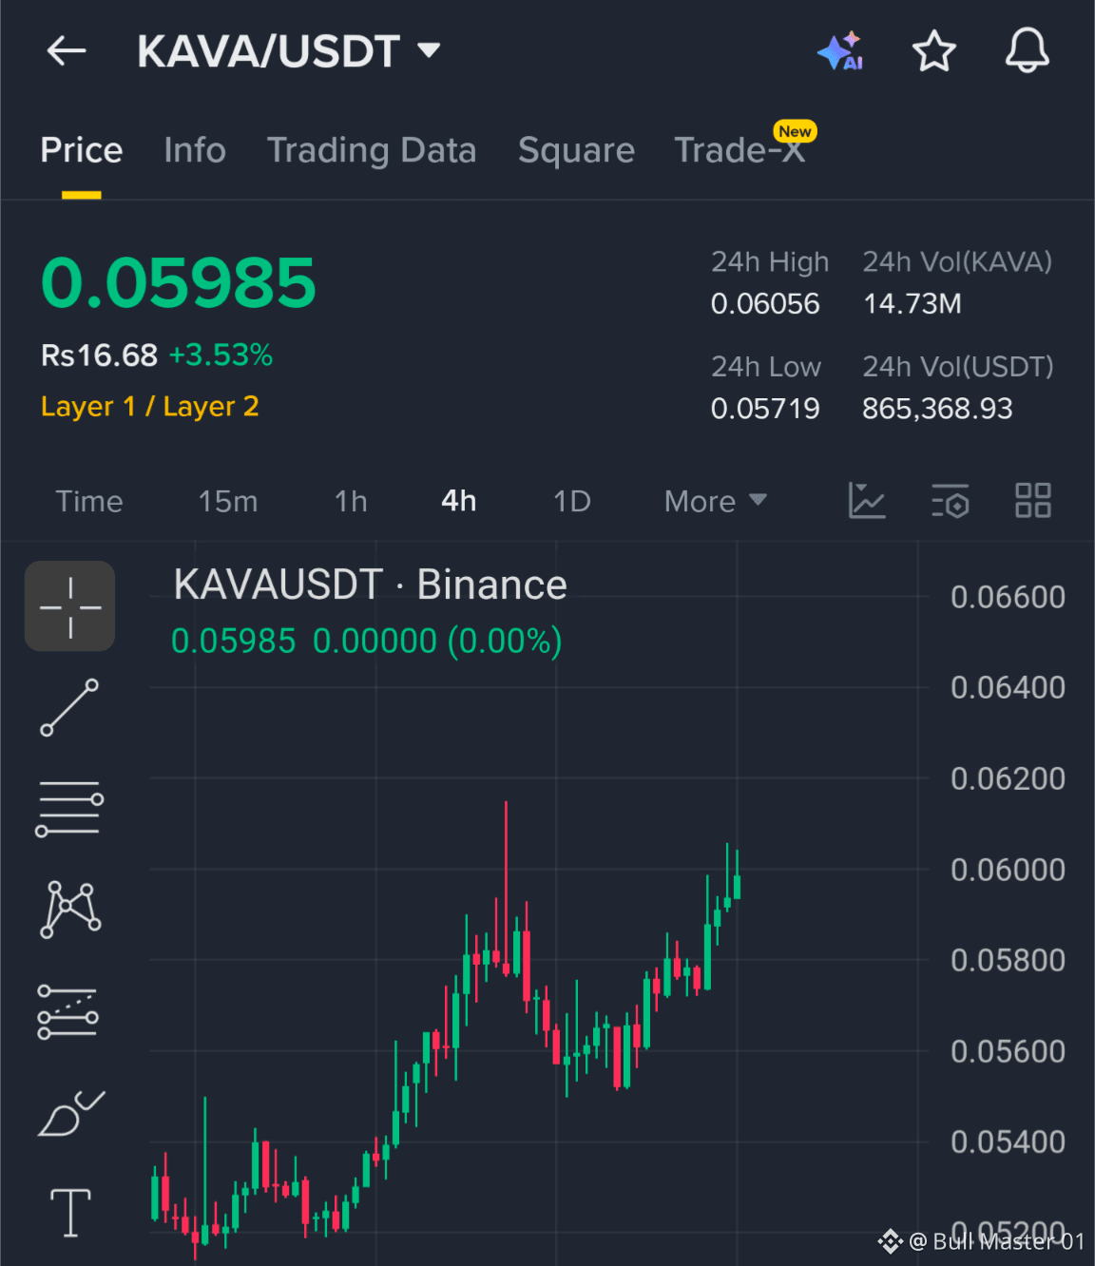Click the Rs16.68 local price
This screenshot has width=1095, height=1266.
click(99, 355)
